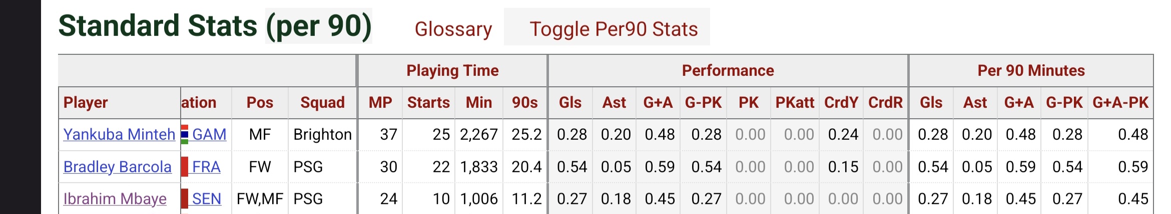Sort by Starts column header
1171x214 pixels.
[428, 102]
